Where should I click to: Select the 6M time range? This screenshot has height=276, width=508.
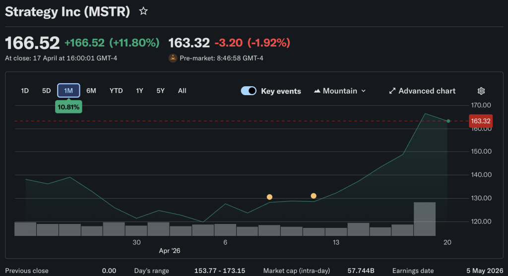pos(91,91)
